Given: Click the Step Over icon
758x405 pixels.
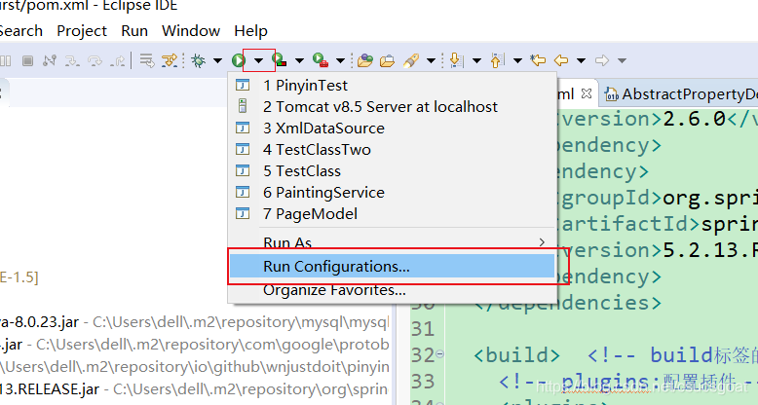Looking at the screenshot, I should (x=95, y=61).
